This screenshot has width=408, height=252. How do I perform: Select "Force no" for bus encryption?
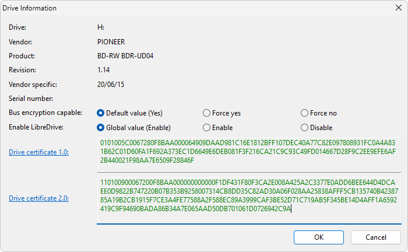point(305,113)
